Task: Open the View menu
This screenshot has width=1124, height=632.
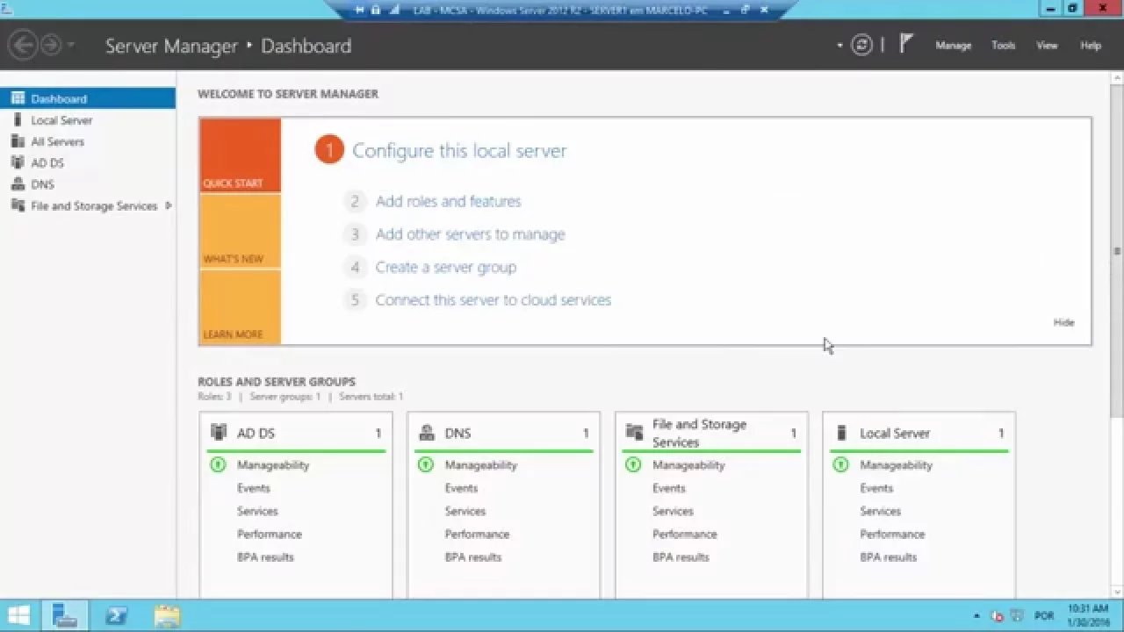Action: [x=1047, y=46]
